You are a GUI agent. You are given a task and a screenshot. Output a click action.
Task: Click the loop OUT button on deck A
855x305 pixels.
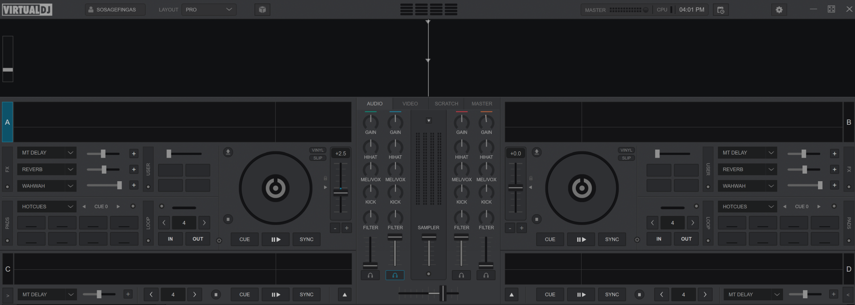[x=198, y=239]
